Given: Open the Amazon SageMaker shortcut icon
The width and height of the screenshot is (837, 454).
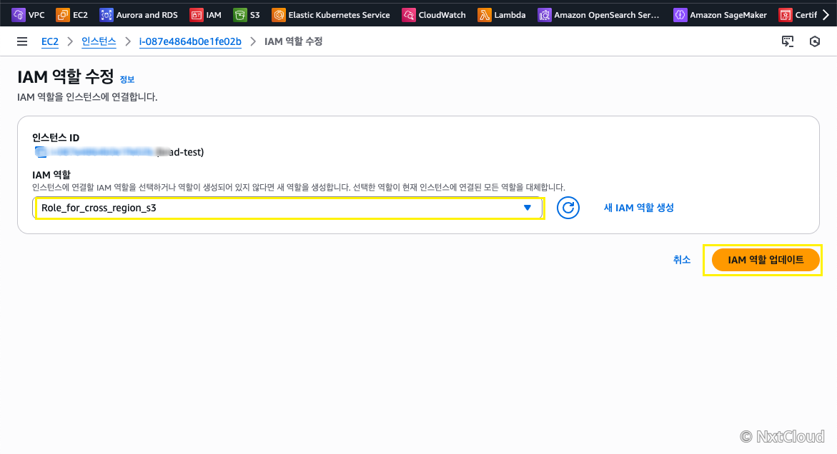Looking at the screenshot, I should click(x=680, y=15).
